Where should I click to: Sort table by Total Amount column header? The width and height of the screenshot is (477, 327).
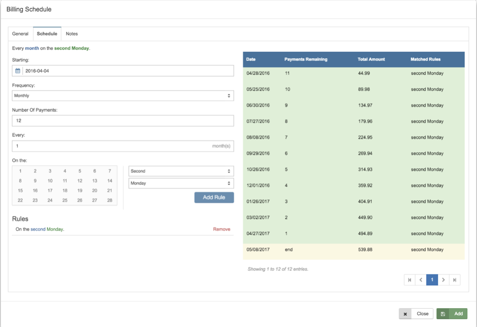pos(371,60)
